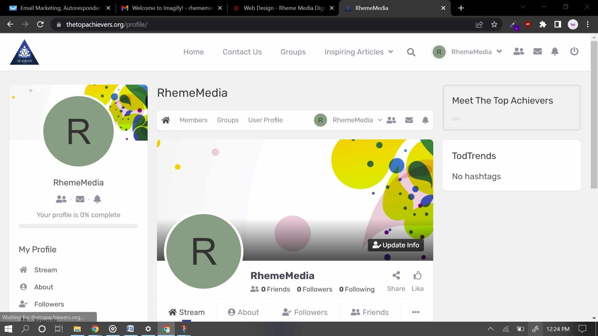Click the home icon in community navbar
This screenshot has width=598, height=336.
[166, 120]
